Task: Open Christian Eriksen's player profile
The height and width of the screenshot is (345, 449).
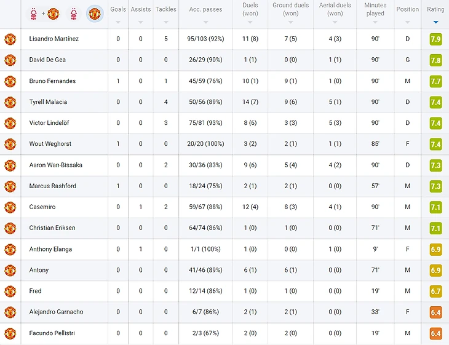Action: 52,228
